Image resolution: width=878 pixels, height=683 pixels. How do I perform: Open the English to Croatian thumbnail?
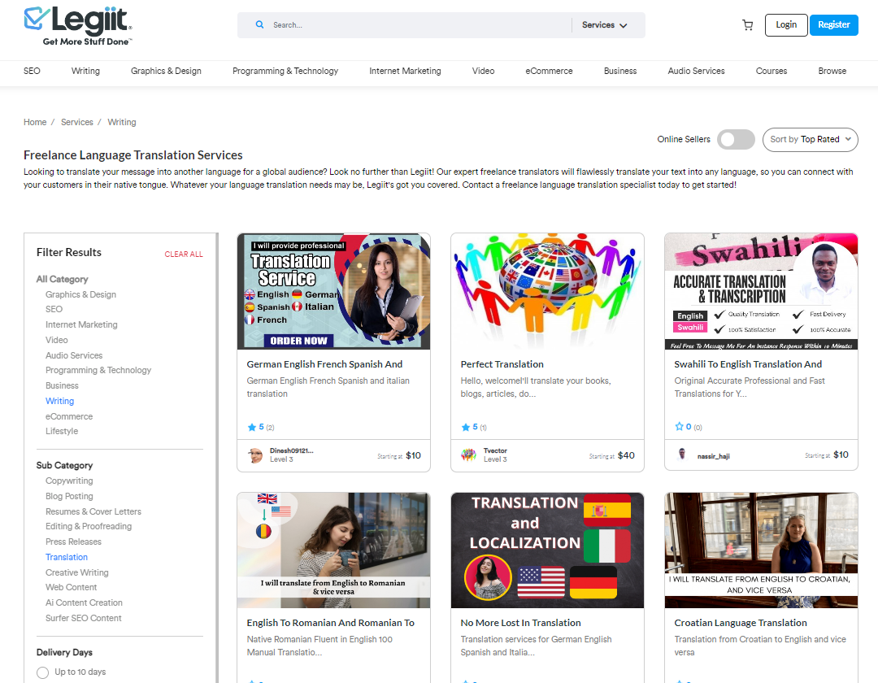click(x=761, y=550)
